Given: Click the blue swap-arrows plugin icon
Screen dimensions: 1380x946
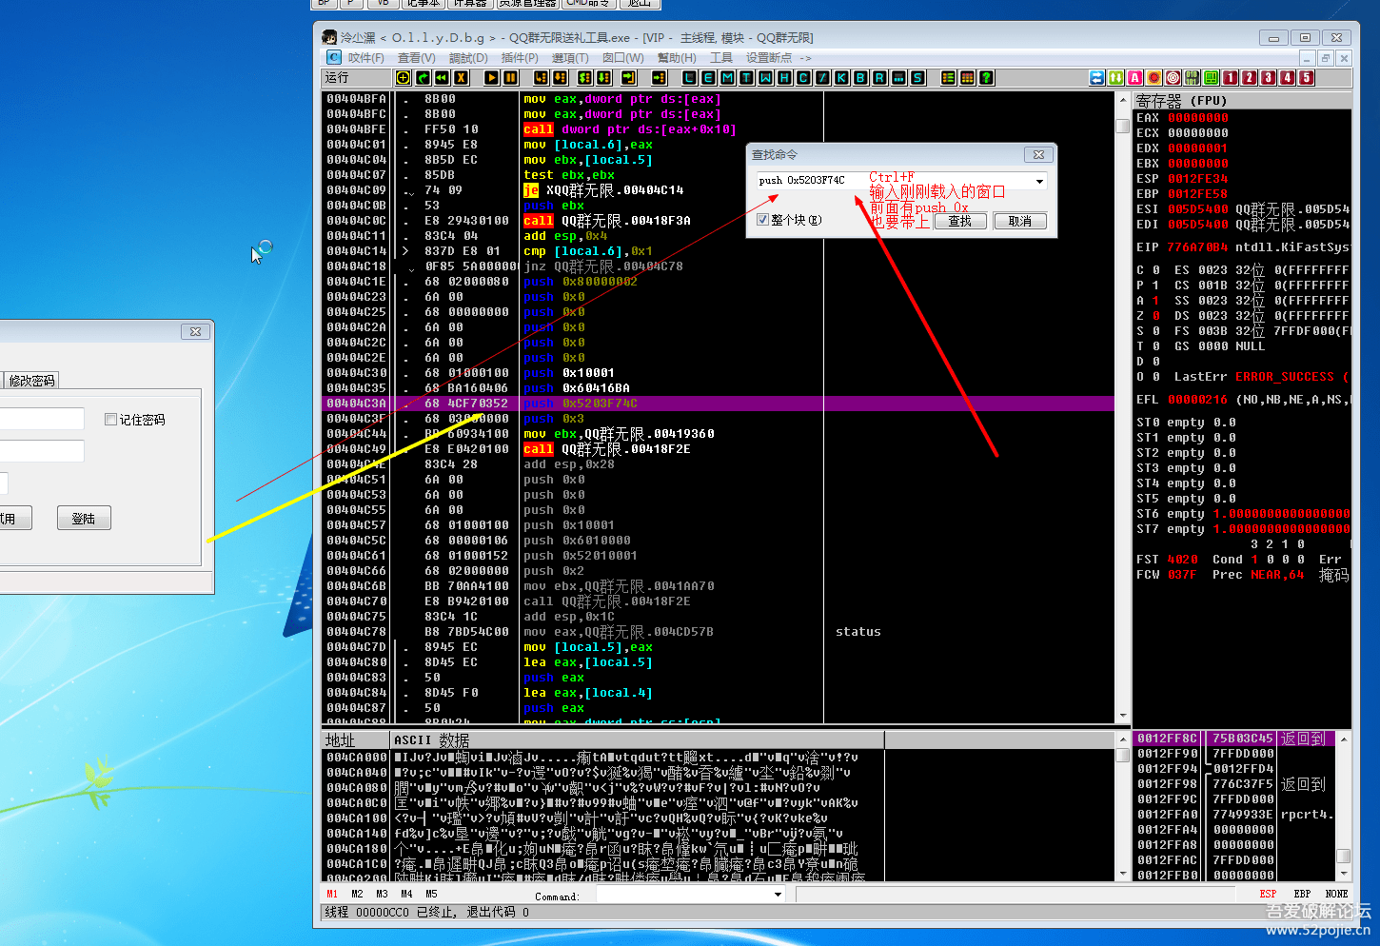Looking at the screenshot, I should 1097,78.
